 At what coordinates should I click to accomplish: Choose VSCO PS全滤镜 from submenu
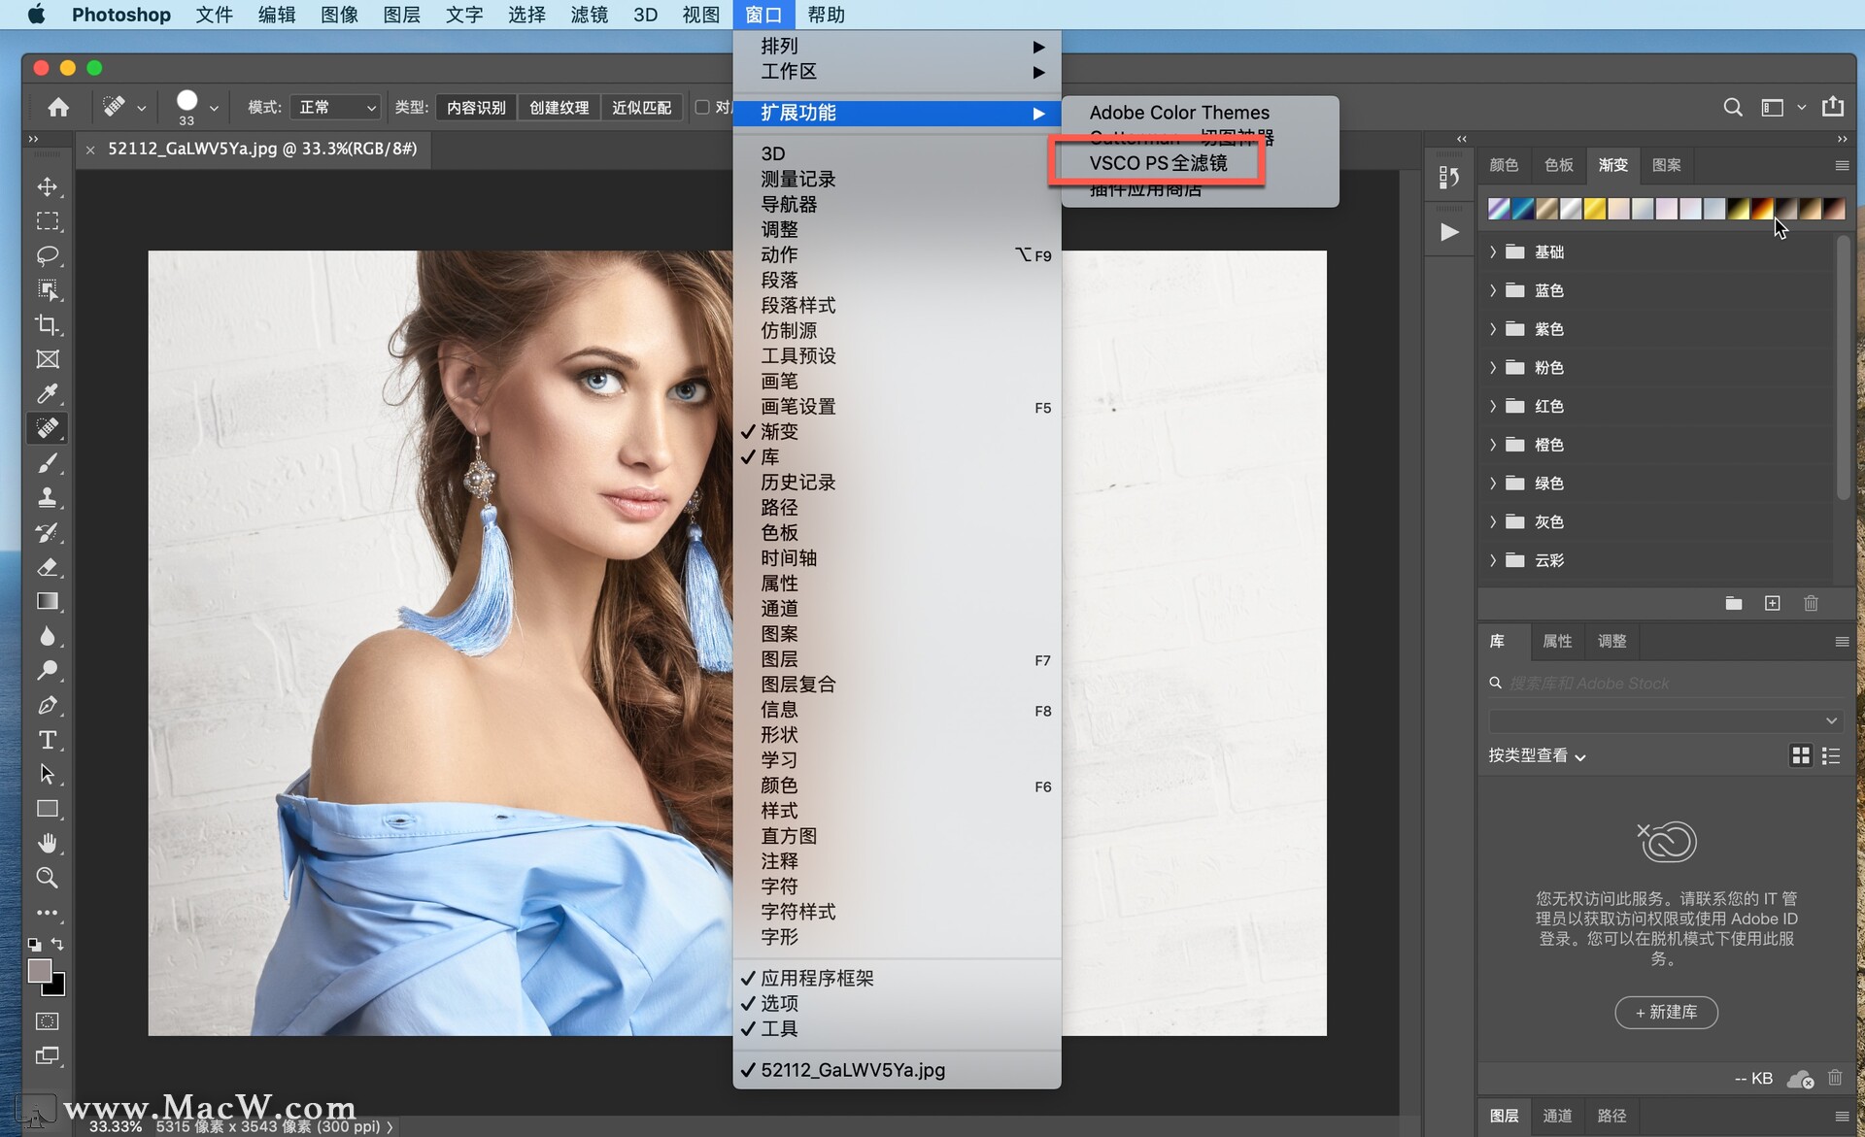click(1158, 163)
